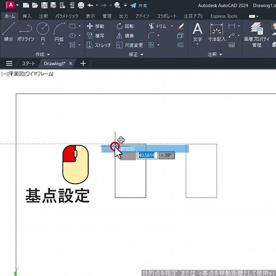
Task: Save the drawing with floppy icon
Action: click(x=44, y=5)
